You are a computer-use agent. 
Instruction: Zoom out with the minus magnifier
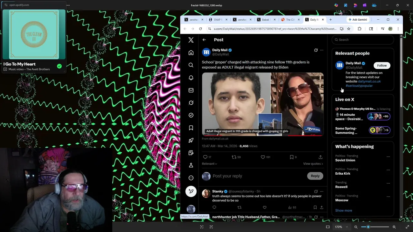coord(356,227)
